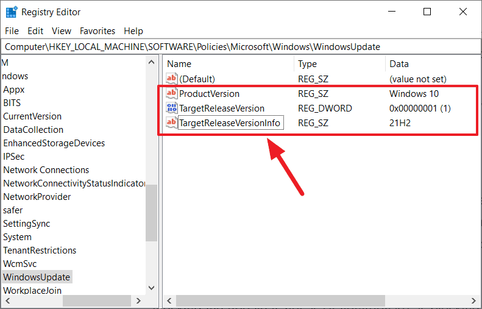The width and height of the screenshot is (482, 309).
Task: Select the NetworkProvider key
Action: click(37, 197)
